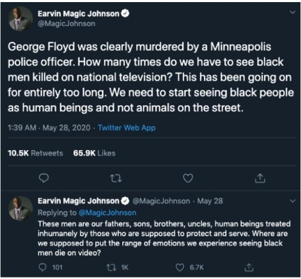Open the main tweet's chevron dropdown menu
Viewport: 301px width, 279px height.
[293, 13]
